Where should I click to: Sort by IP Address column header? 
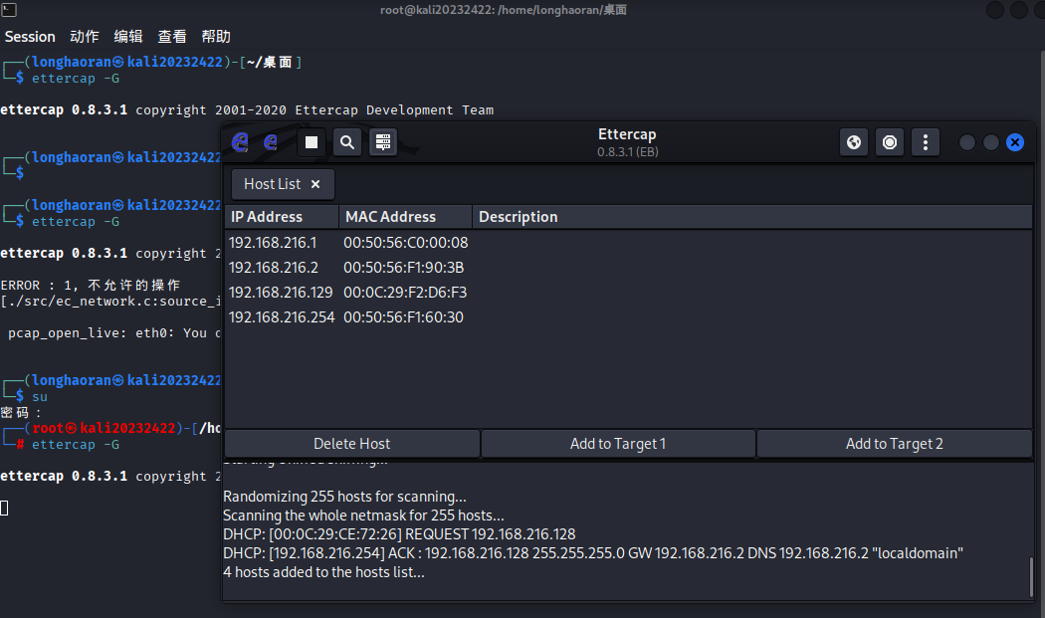[282, 217]
